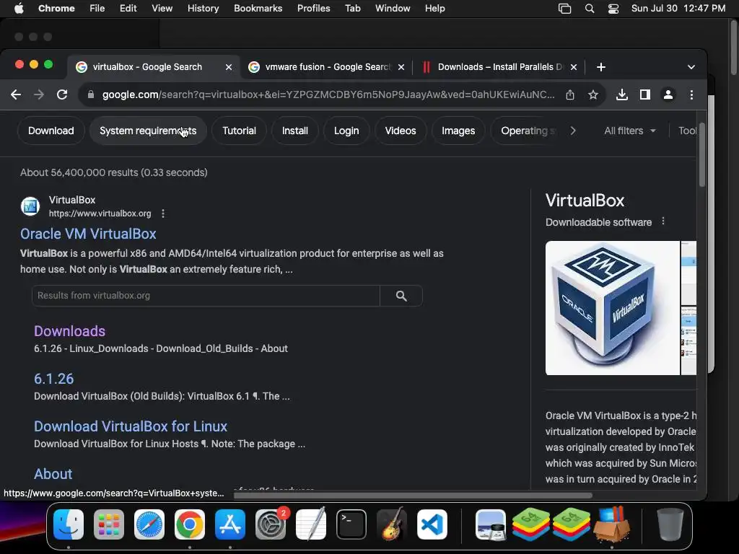This screenshot has height=554, width=739.
Task: Open App Store from the Dock
Action: click(x=230, y=524)
